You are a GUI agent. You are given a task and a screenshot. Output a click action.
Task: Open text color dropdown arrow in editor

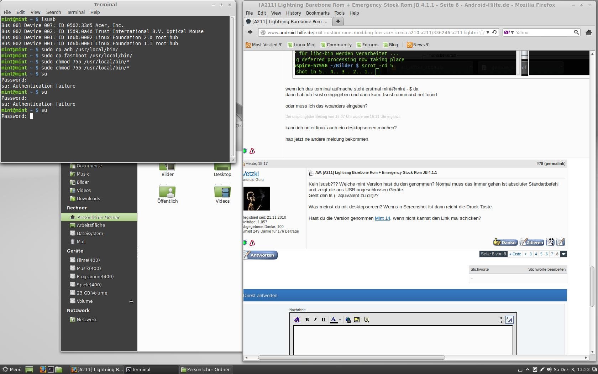[340, 320]
